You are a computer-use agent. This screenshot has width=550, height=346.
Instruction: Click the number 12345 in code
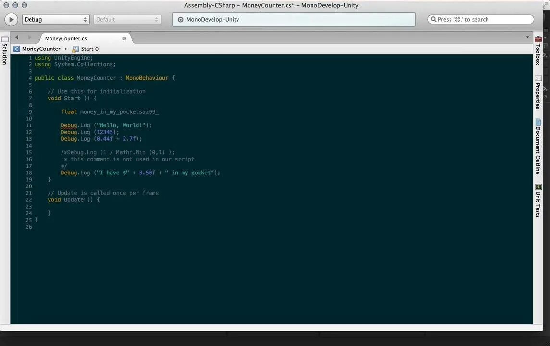[105, 132]
